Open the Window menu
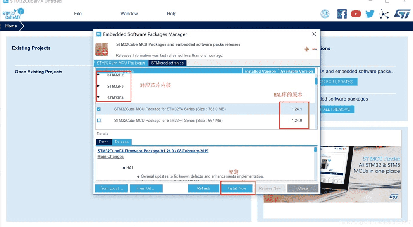The image size is (413, 227). click(129, 14)
